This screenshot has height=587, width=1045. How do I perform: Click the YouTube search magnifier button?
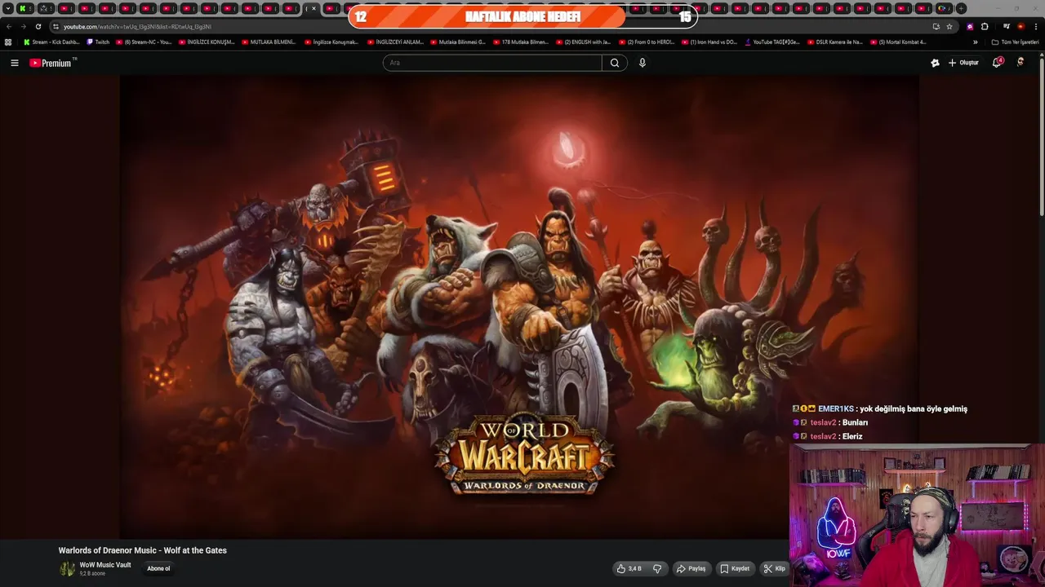tap(615, 63)
